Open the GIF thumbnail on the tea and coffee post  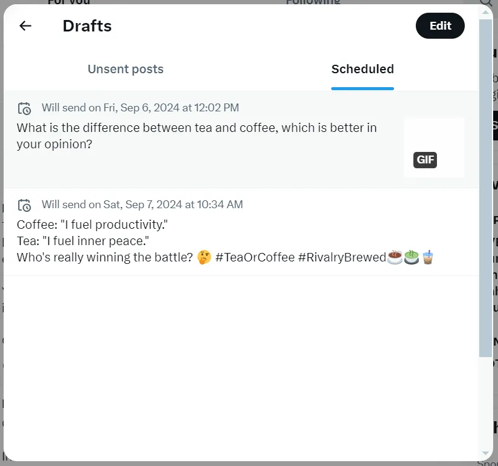click(434, 148)
